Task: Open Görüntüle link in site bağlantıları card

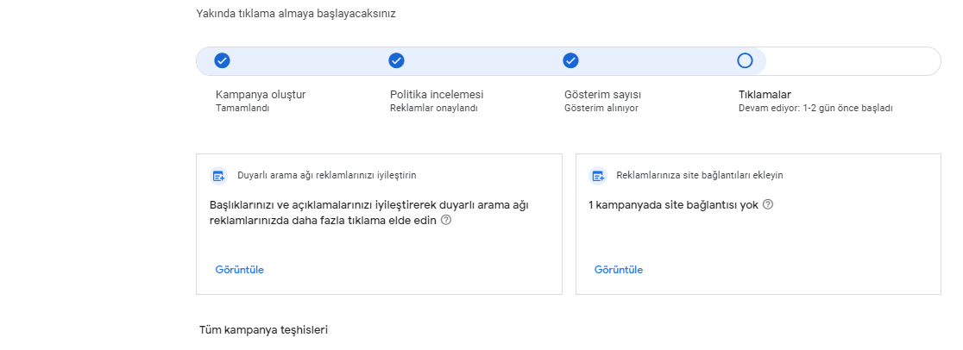Action: tap(619, 270)
